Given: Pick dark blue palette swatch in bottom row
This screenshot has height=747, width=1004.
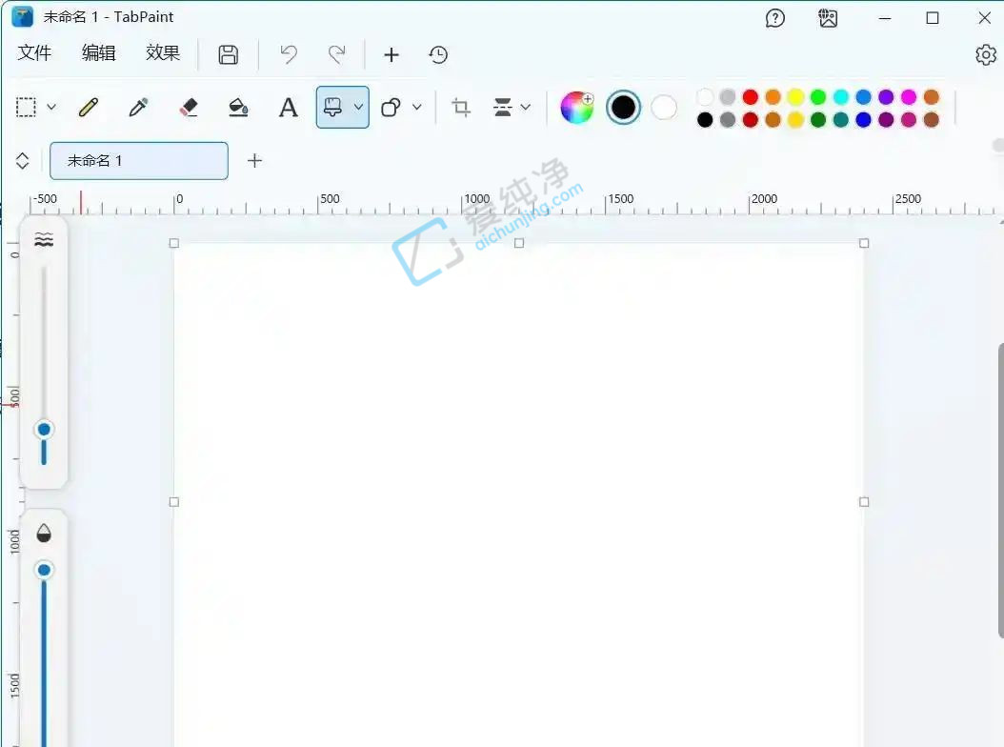Looking at the screenshot, I should 863,120.
